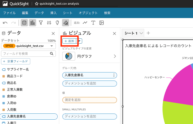Open the Filter funnel tool
Viewport: 193px width, 124px height.
tap(41, 23)
